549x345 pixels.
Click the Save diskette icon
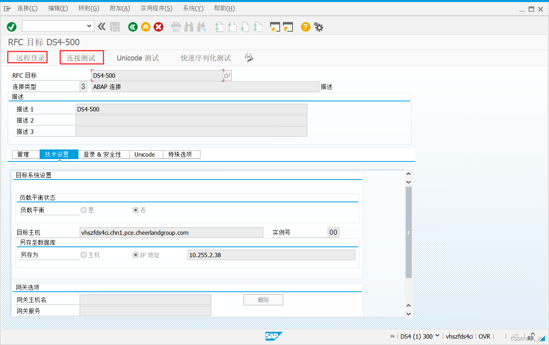pyautogui.click(x=115, y=27)
